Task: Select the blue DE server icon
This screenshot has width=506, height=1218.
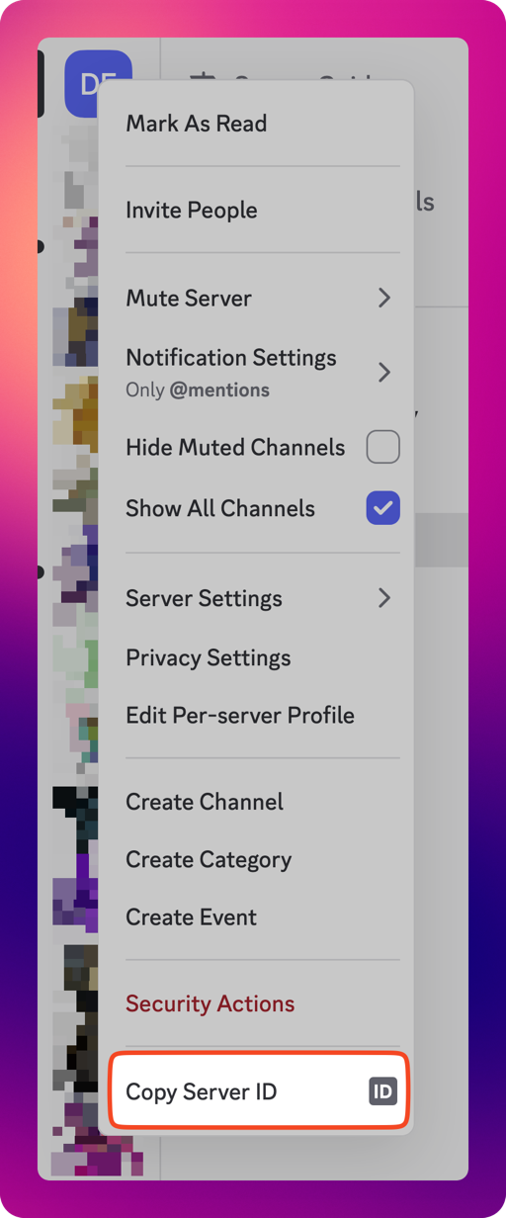Action: tap(98, 84)
